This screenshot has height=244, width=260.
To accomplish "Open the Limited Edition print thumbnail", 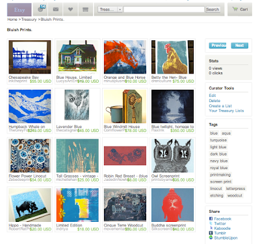I will 77,205.
